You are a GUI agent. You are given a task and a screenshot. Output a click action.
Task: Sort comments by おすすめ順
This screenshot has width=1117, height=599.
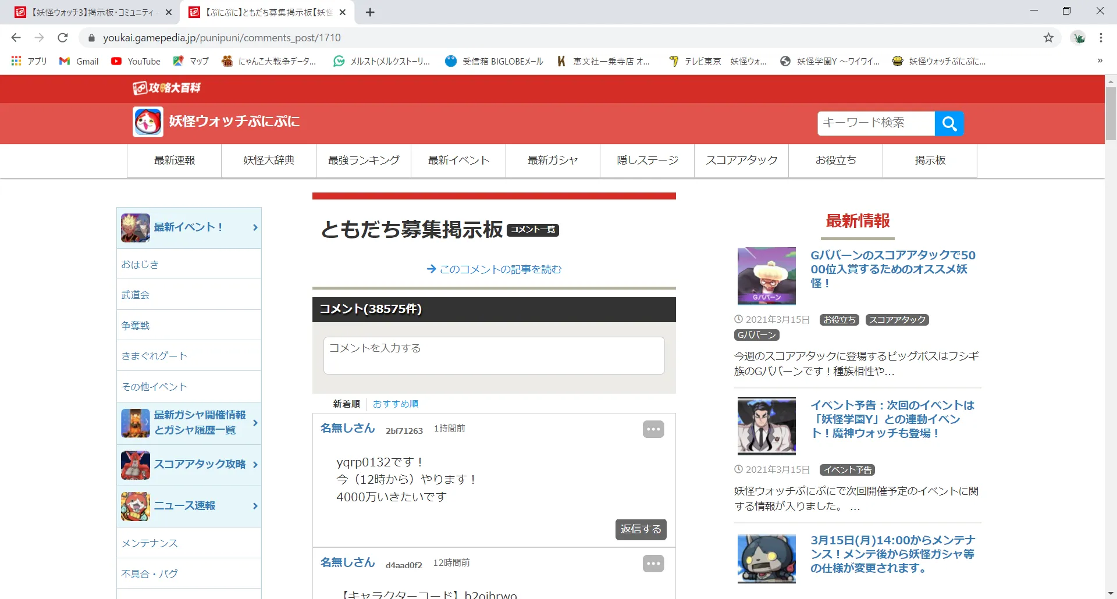pyautogui.click(x=396, y=404)
